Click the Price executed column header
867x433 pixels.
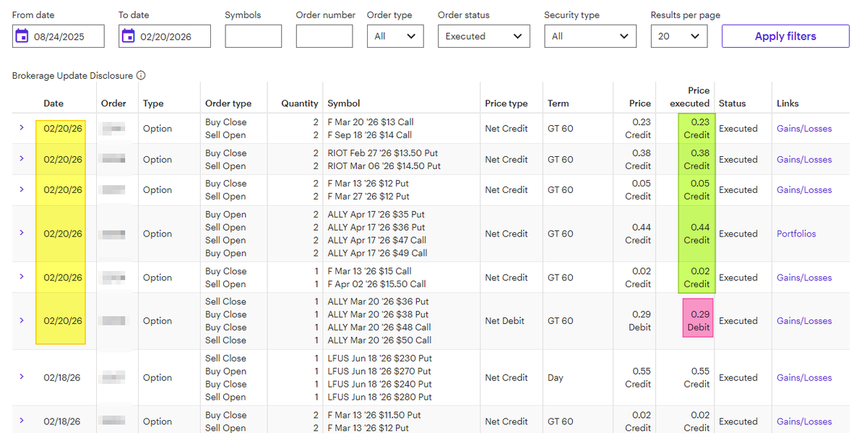[x=690, y=97]
